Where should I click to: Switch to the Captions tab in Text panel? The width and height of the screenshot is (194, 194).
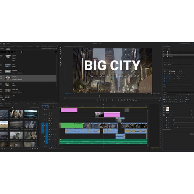click(x=2, y=48)
